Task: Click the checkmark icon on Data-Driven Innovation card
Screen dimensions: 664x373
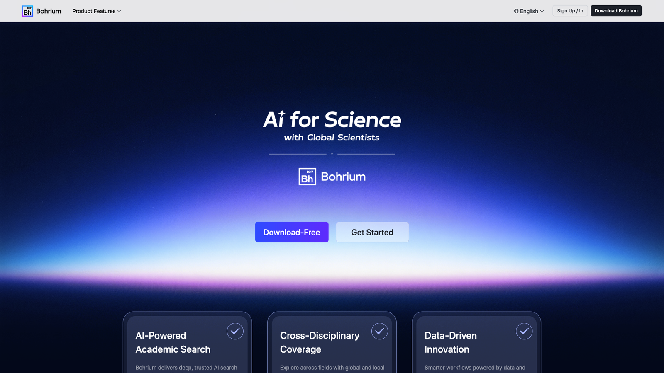Action: click(524, 331)
